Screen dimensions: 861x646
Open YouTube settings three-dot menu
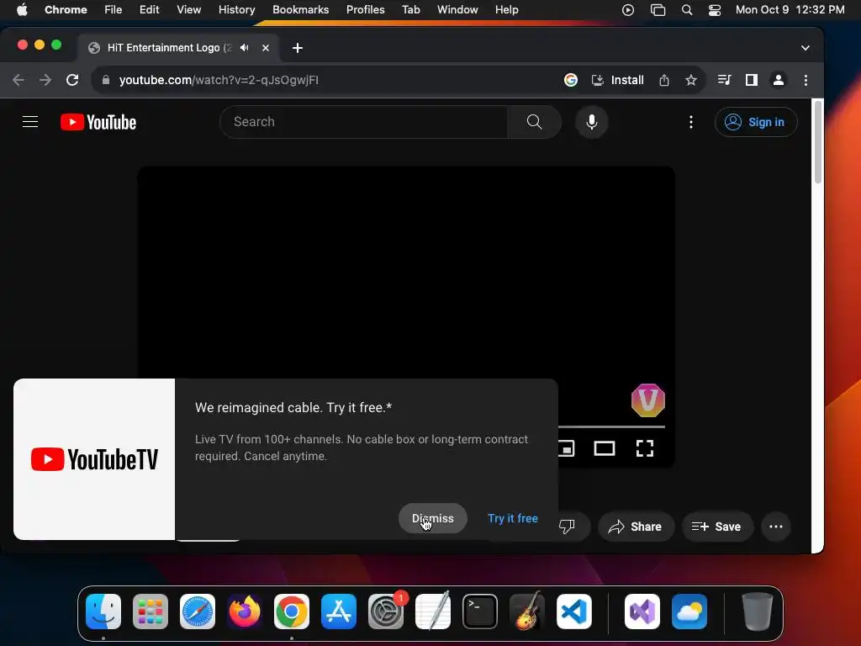(691, 122)
